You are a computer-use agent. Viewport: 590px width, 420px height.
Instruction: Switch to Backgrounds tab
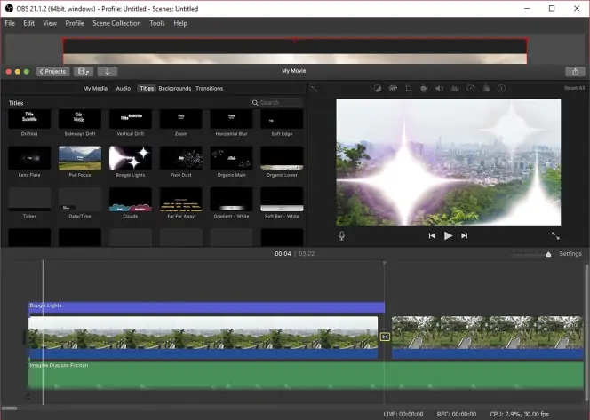tap(174, 89)
